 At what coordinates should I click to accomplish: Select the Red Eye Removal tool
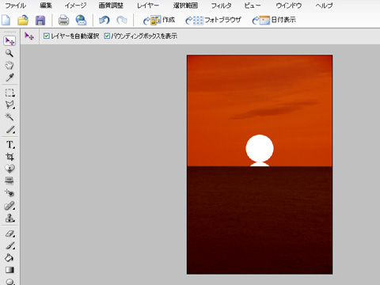pyautogui.click(x=9, y=193)
